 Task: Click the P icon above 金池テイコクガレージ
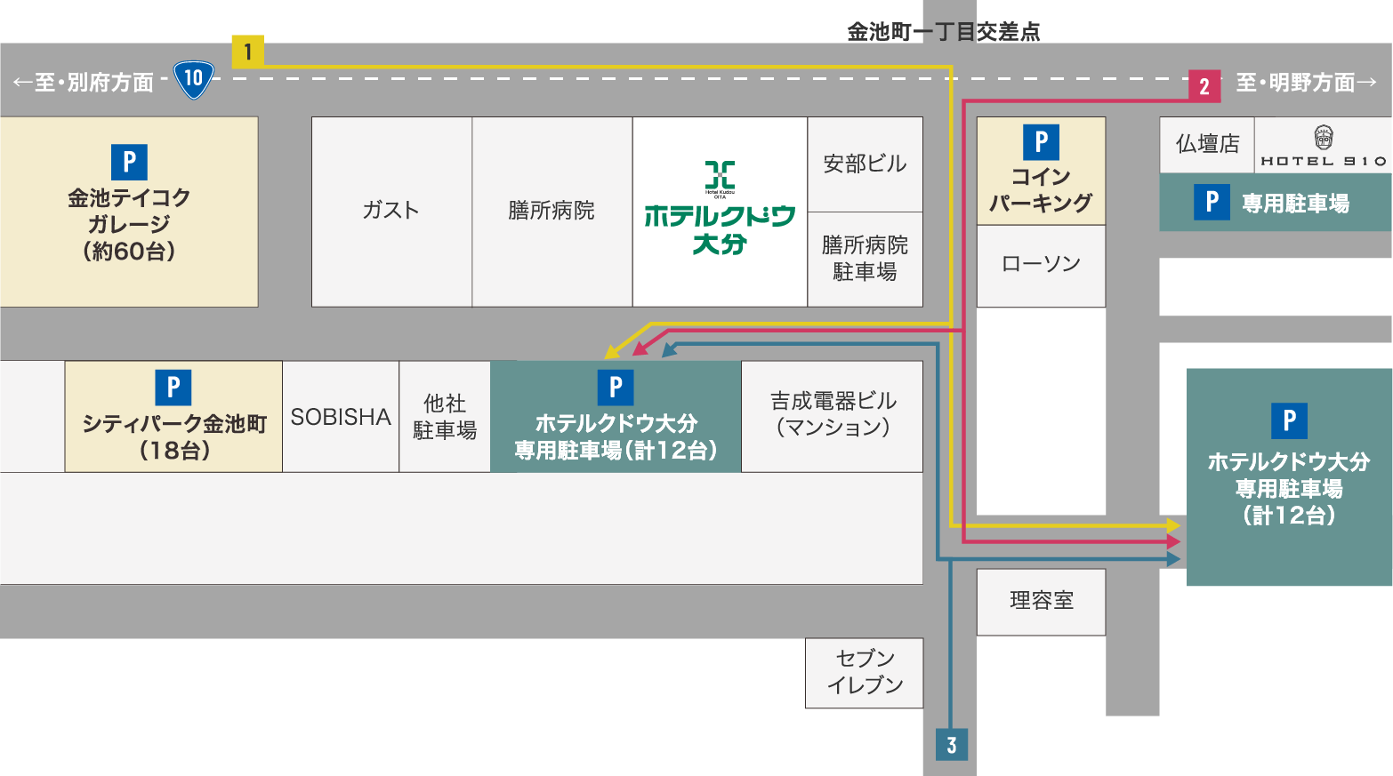129,162
